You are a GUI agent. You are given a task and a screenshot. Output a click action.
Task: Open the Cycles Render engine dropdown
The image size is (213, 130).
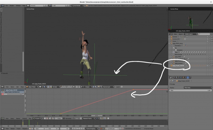pyautogui.click(x=78, y=5)
